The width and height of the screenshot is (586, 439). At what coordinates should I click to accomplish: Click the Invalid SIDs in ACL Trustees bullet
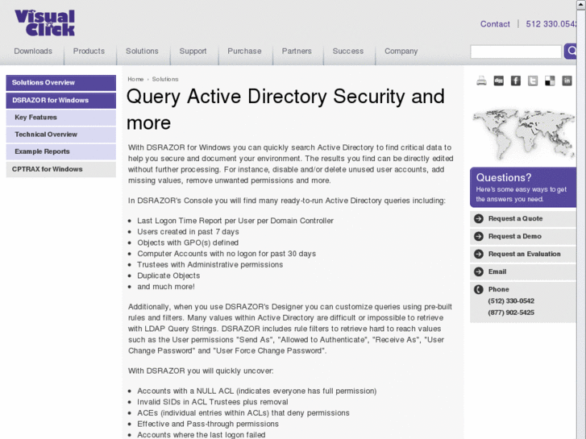(213, 402)
